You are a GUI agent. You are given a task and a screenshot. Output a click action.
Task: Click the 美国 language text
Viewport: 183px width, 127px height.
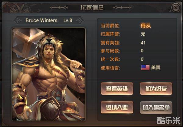click(x=156, y=67)
